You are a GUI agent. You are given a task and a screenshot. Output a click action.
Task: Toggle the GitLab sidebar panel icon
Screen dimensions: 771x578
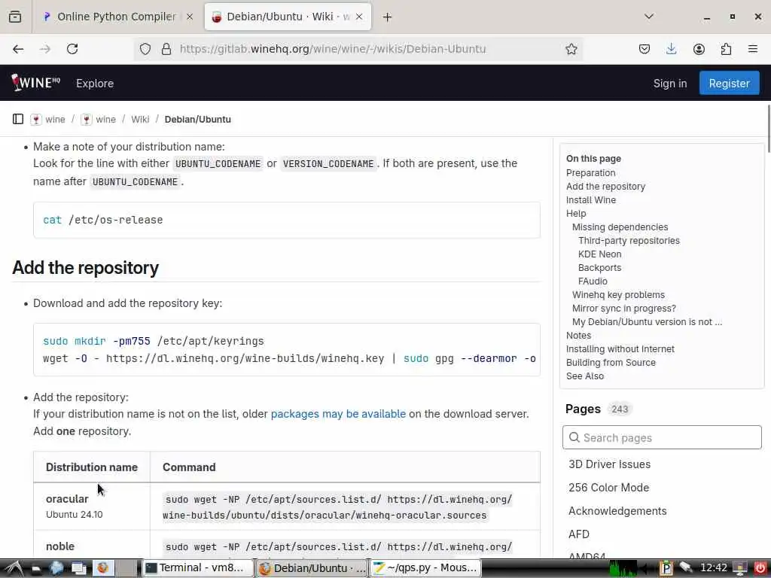pyautogui.click(x=18, y=119)
